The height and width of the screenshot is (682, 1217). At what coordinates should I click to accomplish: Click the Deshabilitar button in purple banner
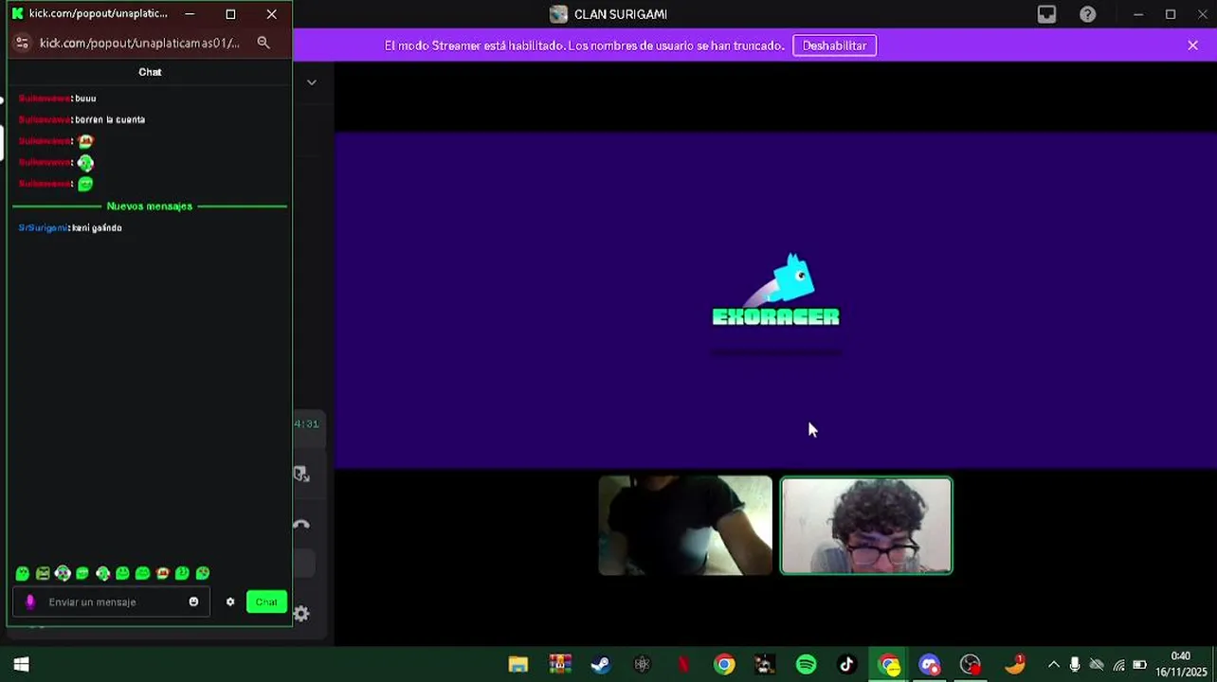tap(834, 45)
